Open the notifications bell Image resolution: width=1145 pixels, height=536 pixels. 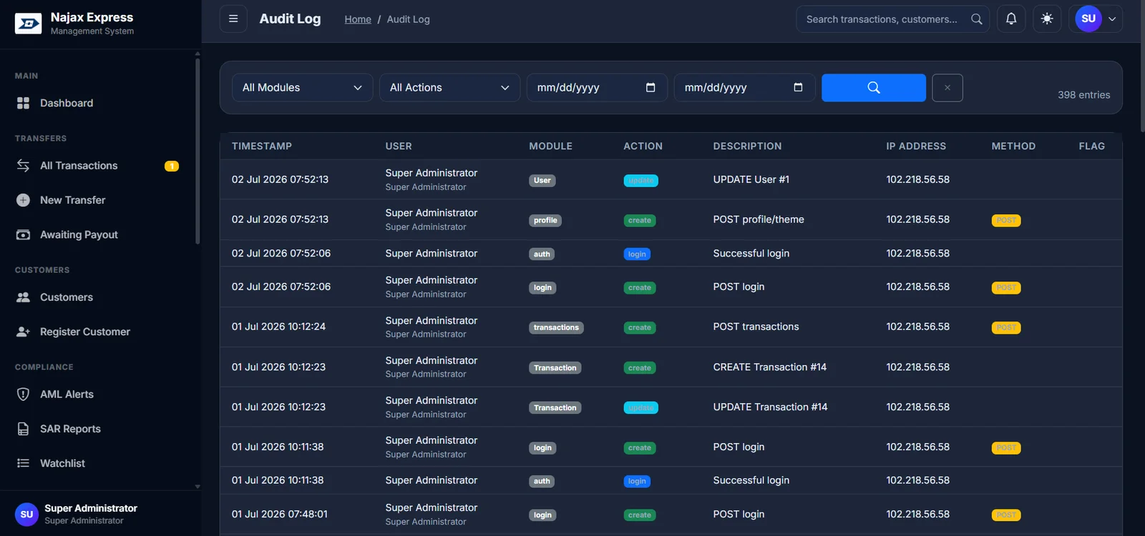pyautogui.click(x=1011, y=19)
